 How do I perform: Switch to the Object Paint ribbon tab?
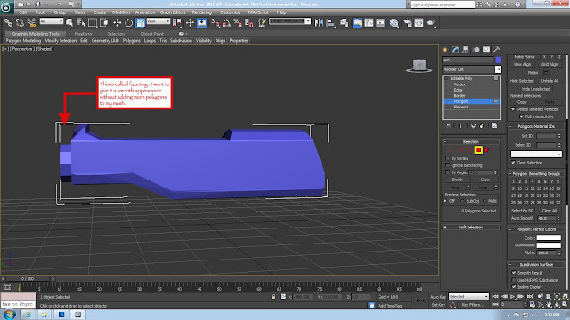[152, 34]
